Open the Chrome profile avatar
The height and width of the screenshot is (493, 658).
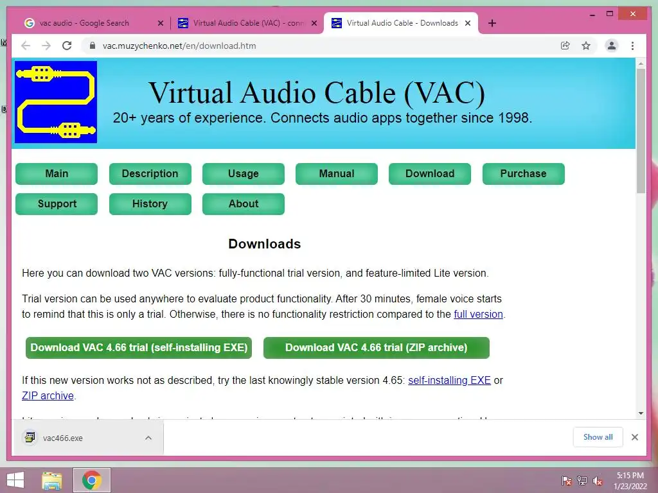[612, 46]
